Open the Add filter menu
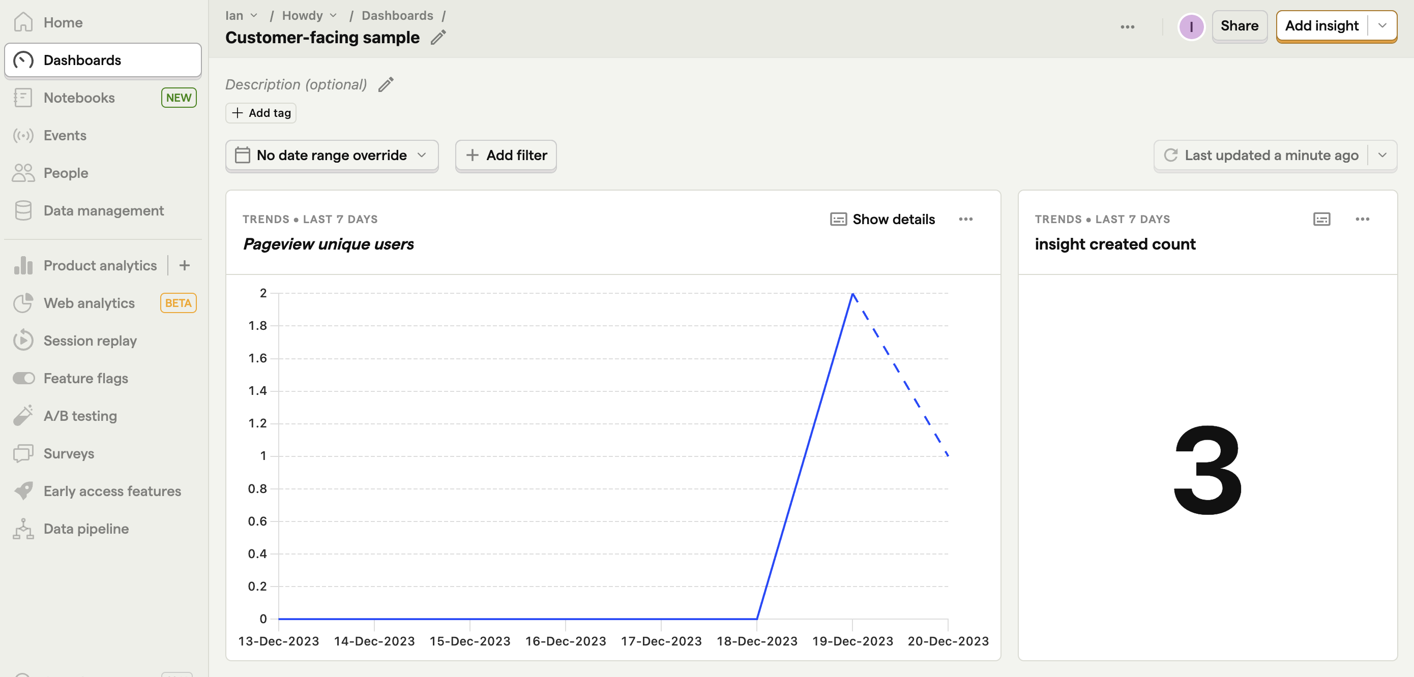The height and width of the screenshot is (677, 1414). [507, 154]
